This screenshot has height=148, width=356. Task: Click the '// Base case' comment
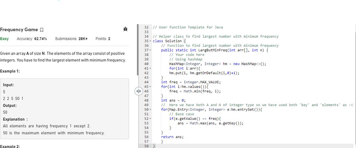(x=182, y=114)
